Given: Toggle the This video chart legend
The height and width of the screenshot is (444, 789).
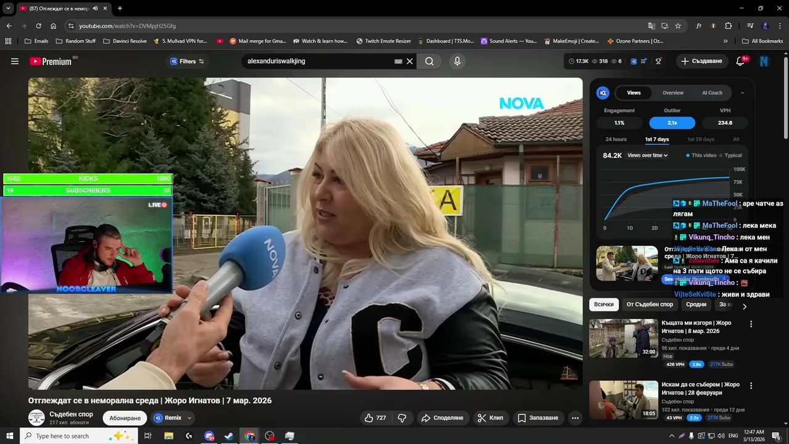Looking at the screenshot, I should pyautogui.click(x=701, y=155).
